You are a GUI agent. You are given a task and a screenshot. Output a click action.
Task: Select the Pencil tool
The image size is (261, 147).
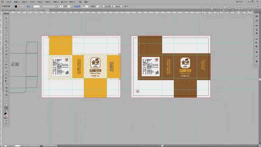tap(6, 48)
